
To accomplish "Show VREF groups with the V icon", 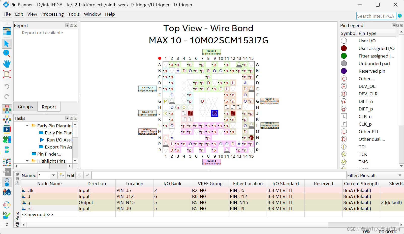I will (7, 119).
